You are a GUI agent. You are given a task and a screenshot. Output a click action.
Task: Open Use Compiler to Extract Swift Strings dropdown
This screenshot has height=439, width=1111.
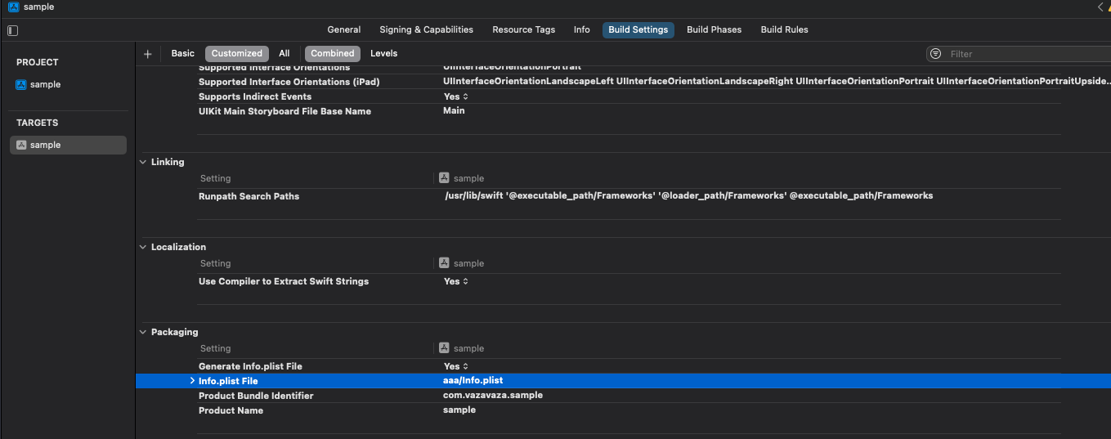point(456,281)
